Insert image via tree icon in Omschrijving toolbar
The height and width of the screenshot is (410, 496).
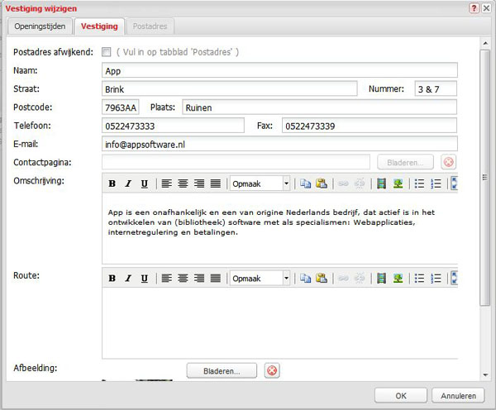398,184
